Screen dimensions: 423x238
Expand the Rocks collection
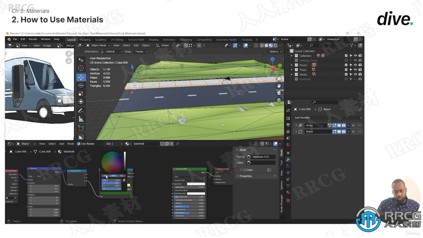click(x=292, y=74)
